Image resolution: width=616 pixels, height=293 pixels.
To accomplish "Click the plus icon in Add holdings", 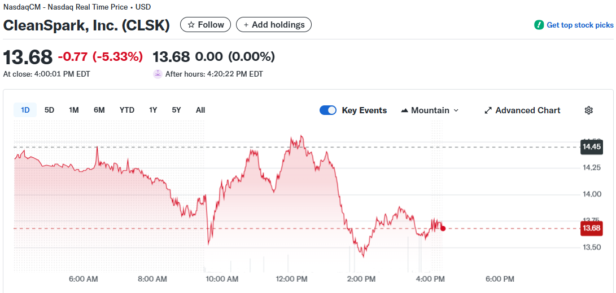I will click(246, 25).
